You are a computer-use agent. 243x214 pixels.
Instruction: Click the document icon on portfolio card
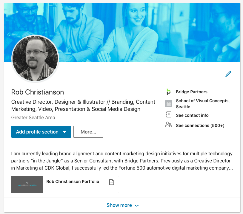[112, 182]
